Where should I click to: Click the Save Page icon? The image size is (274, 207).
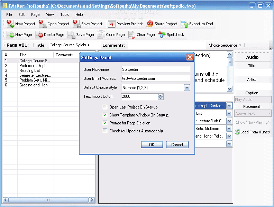coord(72,35)
